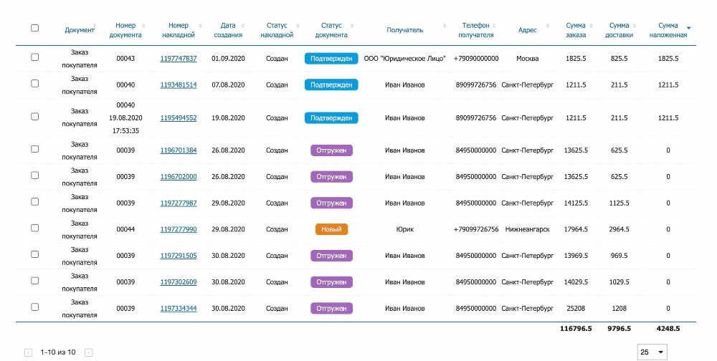Sort by Статус документа column header
This screenshot has width=717, height=361.
(331, 30)
